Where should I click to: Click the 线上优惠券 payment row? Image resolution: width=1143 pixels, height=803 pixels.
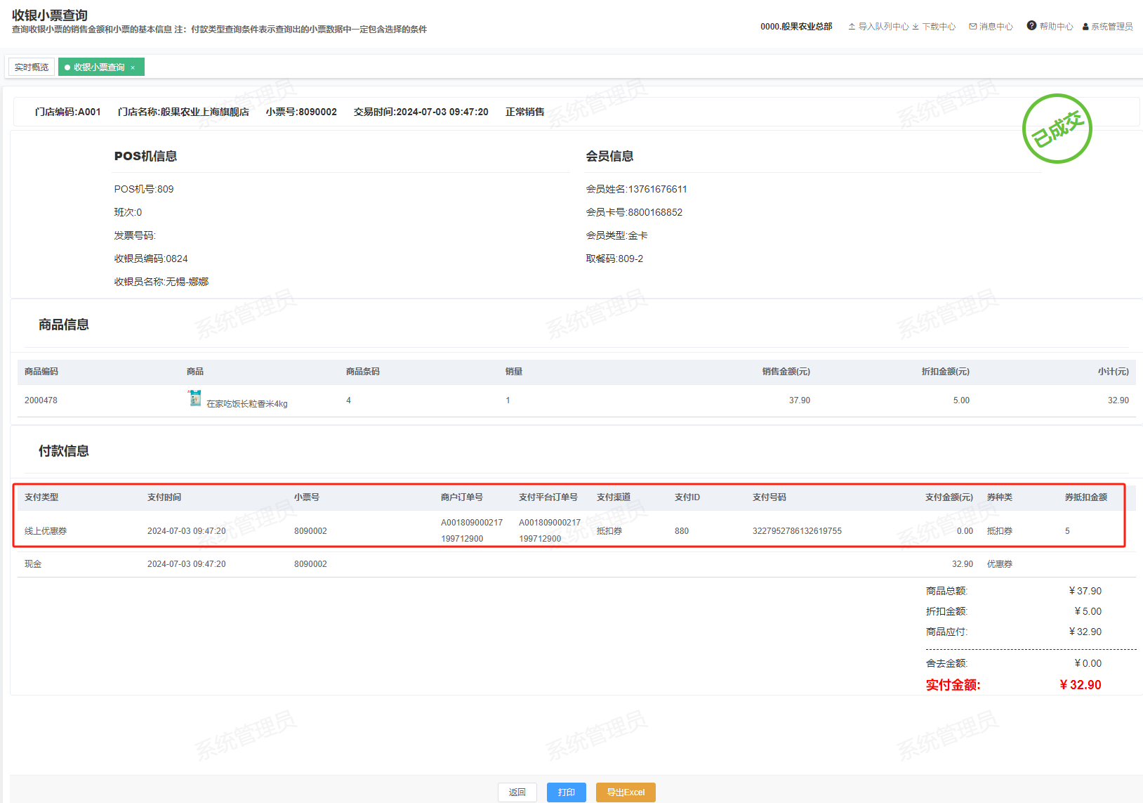click(46, 531)
